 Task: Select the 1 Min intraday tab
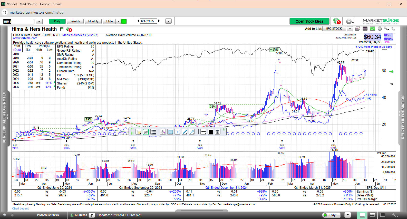[x=109, y=21]
